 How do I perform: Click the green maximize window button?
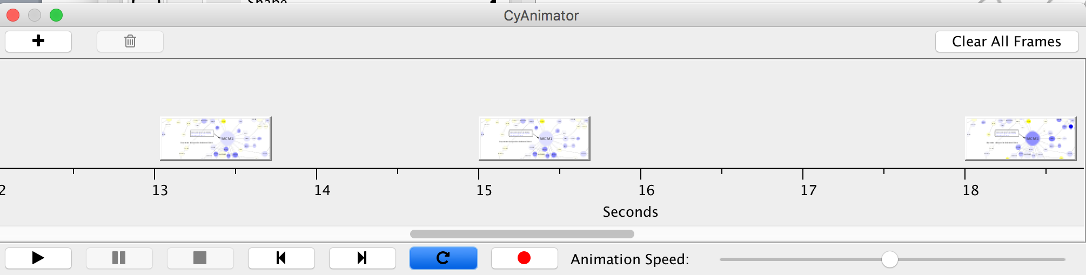tap(56, 16)
